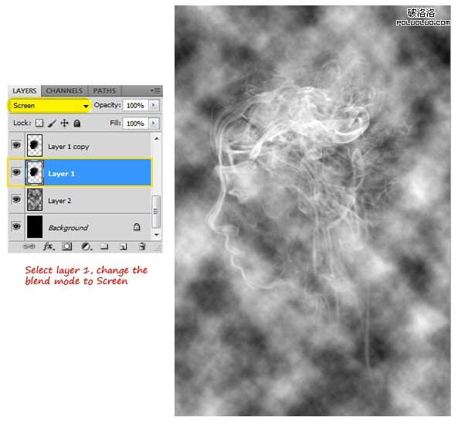
Task: Select the black Background thumbnail
Action: point(35,226)
